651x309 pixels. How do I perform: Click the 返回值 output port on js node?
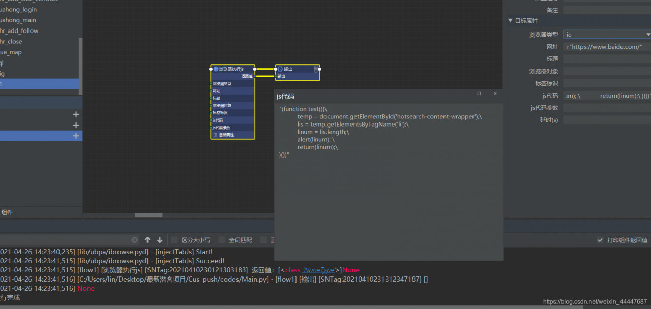[x=254, y=76]
